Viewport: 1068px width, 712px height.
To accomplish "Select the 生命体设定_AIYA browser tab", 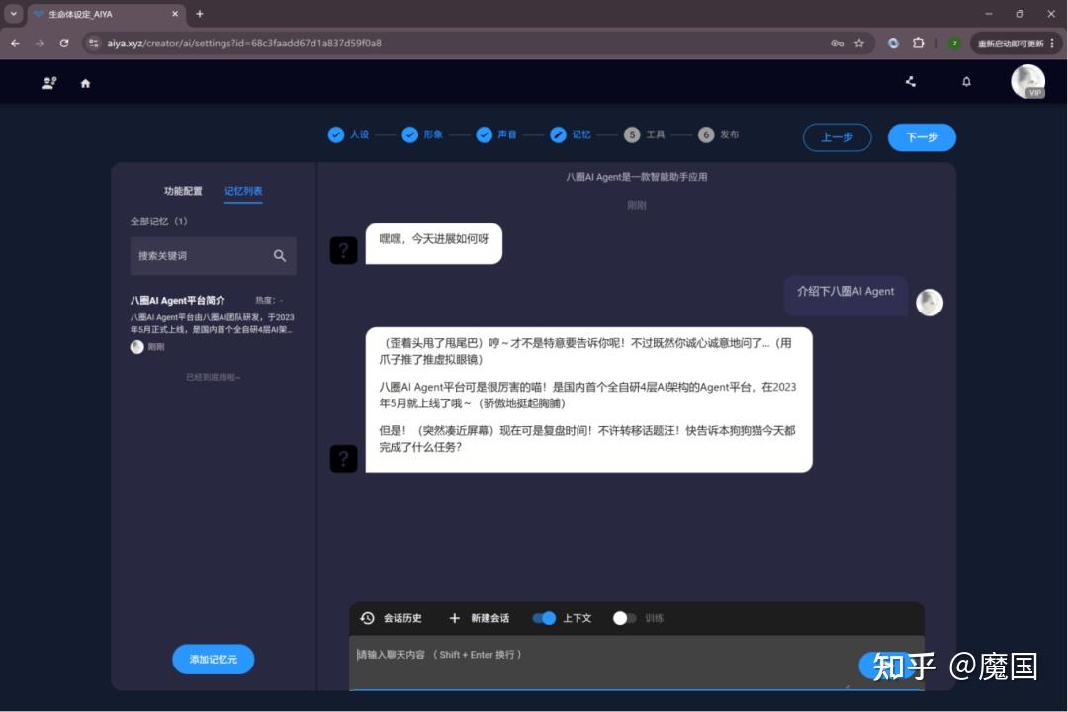I will 106,14.
